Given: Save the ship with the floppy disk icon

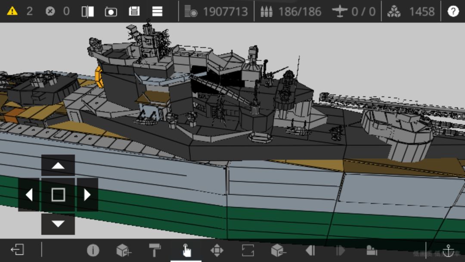Looking at the screenshot, I should (x=134, y=12).
